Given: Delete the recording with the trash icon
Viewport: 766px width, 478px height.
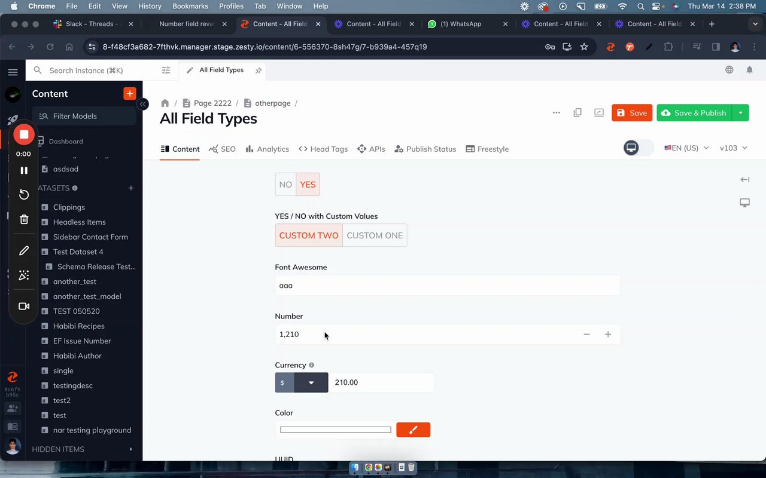Looking at the screenshot, I should (x=24, y=219).
